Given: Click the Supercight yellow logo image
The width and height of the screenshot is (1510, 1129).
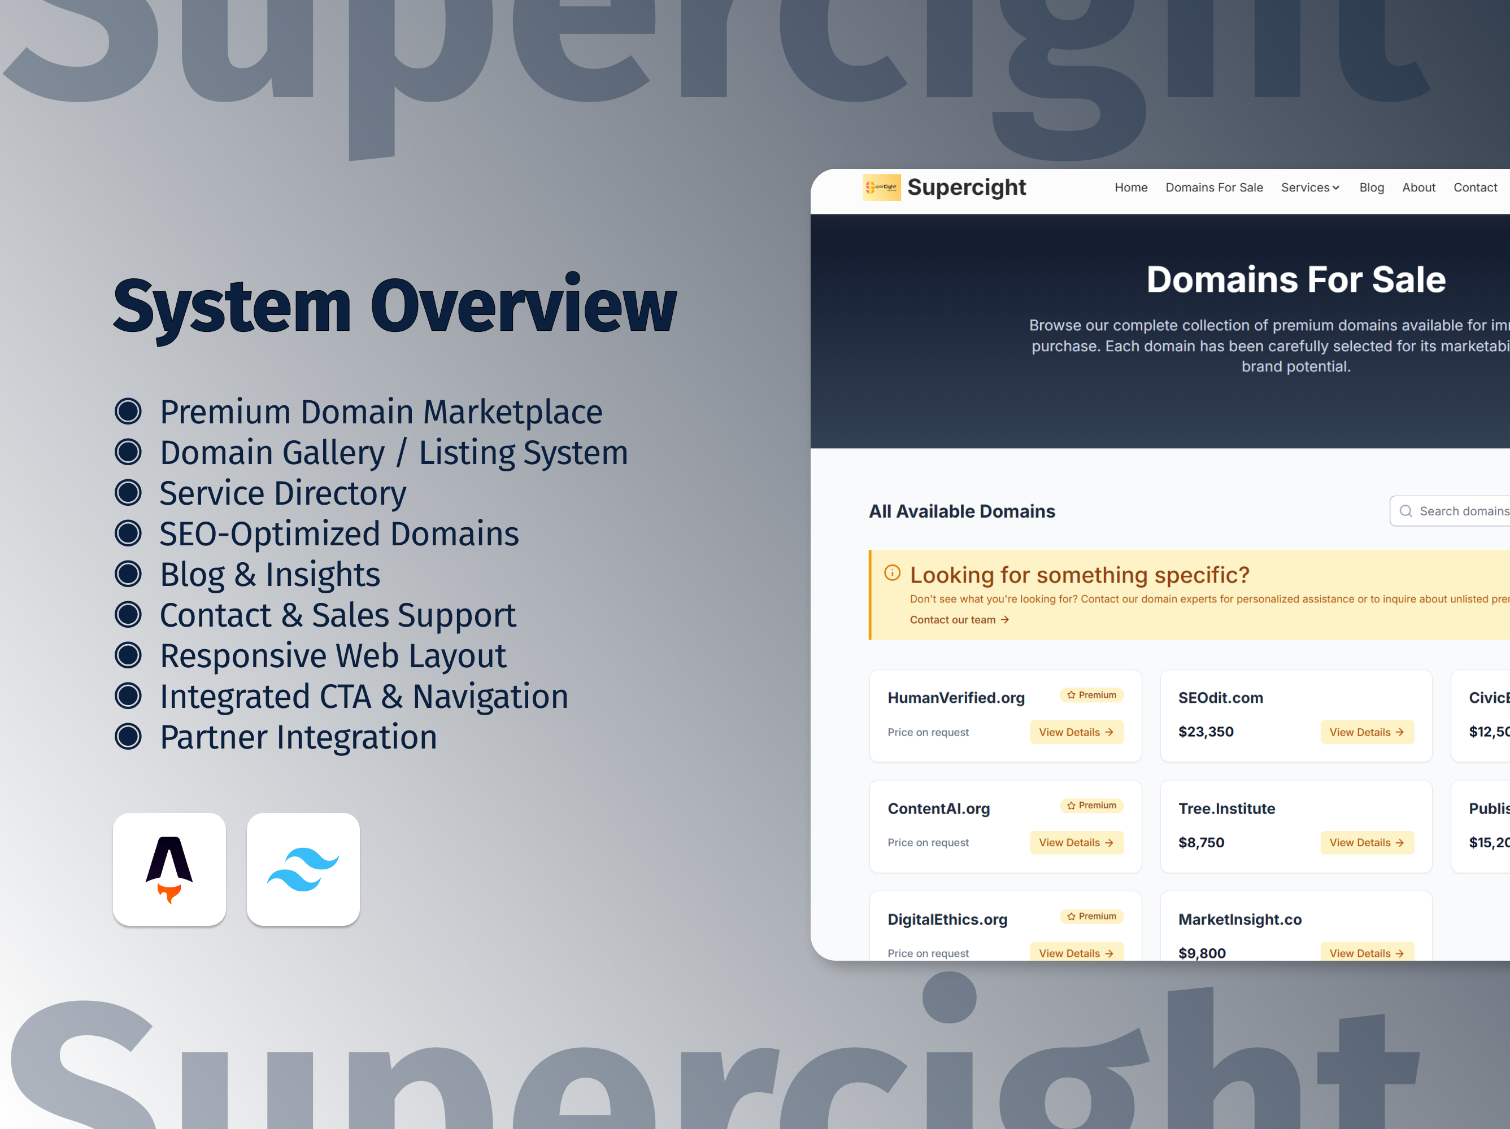Looking at the screenshot, I should (881, 187).
